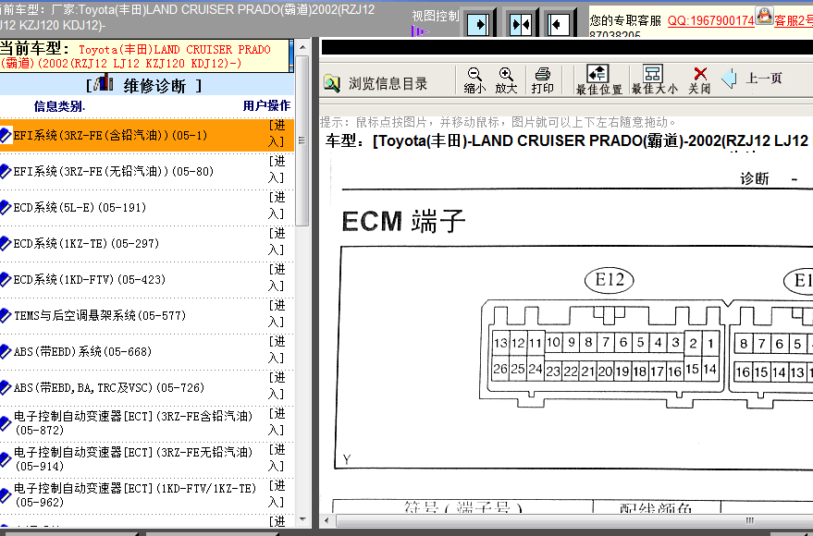Select ECD系统(5L-E)(05-191) entry
Viewport: 813px width, 536px height.
pos(80,208)
